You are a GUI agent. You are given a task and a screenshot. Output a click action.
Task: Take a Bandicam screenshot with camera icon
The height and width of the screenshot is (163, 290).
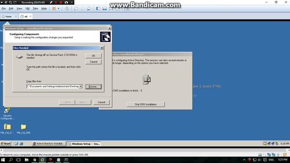pos(66,2)
